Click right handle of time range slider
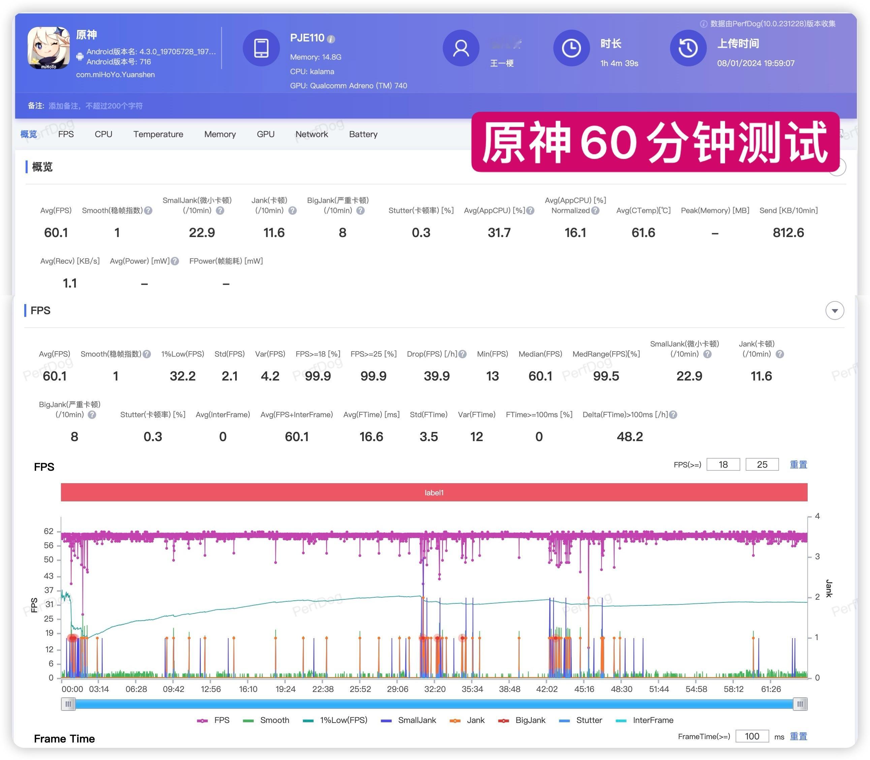The width and height of the screenshot is (870, 760). tap(800, 704)
